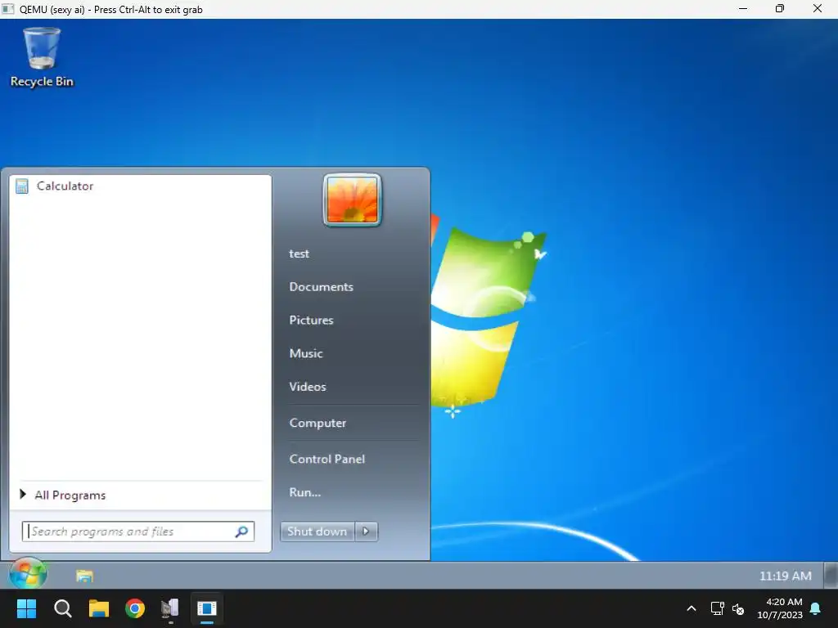Open Computer from Start menu

pyautogui.click(x=318, y=423)
